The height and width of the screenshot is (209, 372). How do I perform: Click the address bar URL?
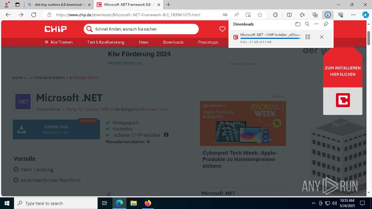[128, 15]
